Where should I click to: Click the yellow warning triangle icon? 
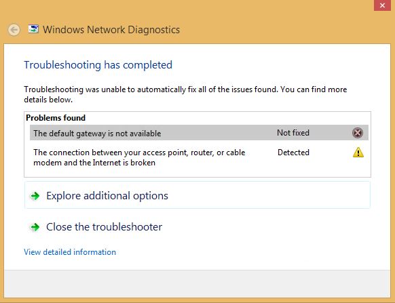358,153
